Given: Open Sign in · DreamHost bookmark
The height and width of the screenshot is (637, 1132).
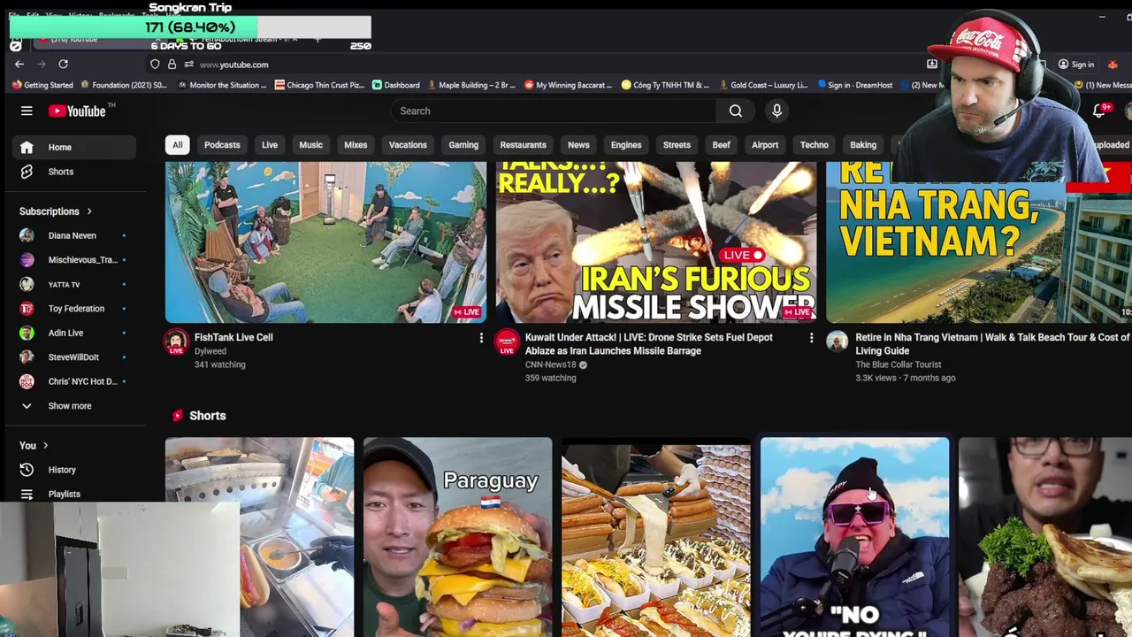Looking at the screenshot, I should coord(855,85).
